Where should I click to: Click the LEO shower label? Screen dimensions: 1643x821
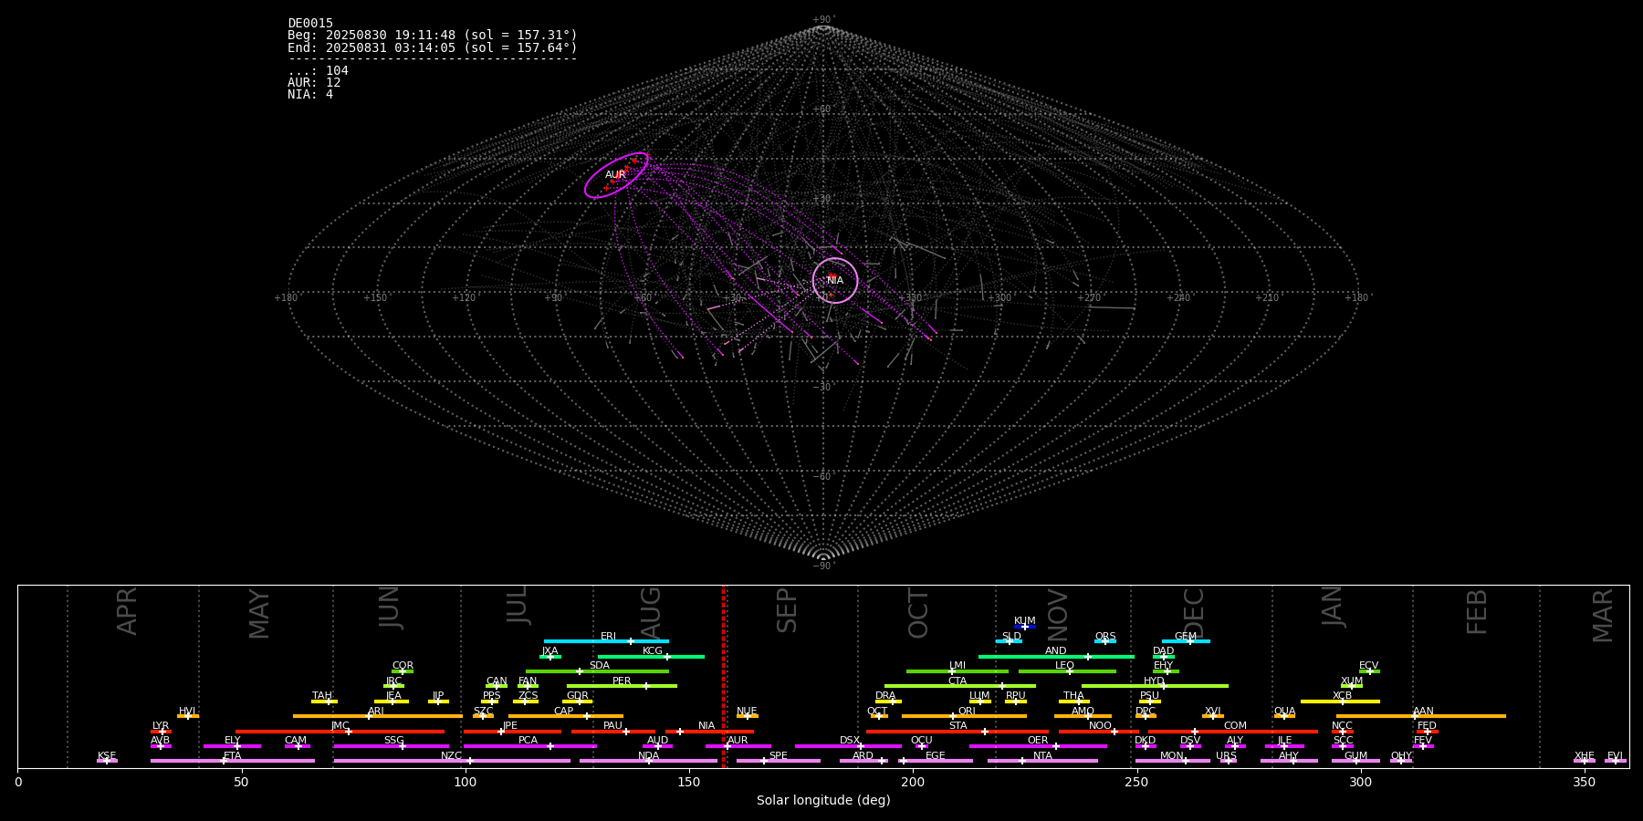point(1065,666)
